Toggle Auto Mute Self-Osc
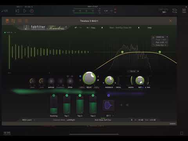 (x=103, y=120)
